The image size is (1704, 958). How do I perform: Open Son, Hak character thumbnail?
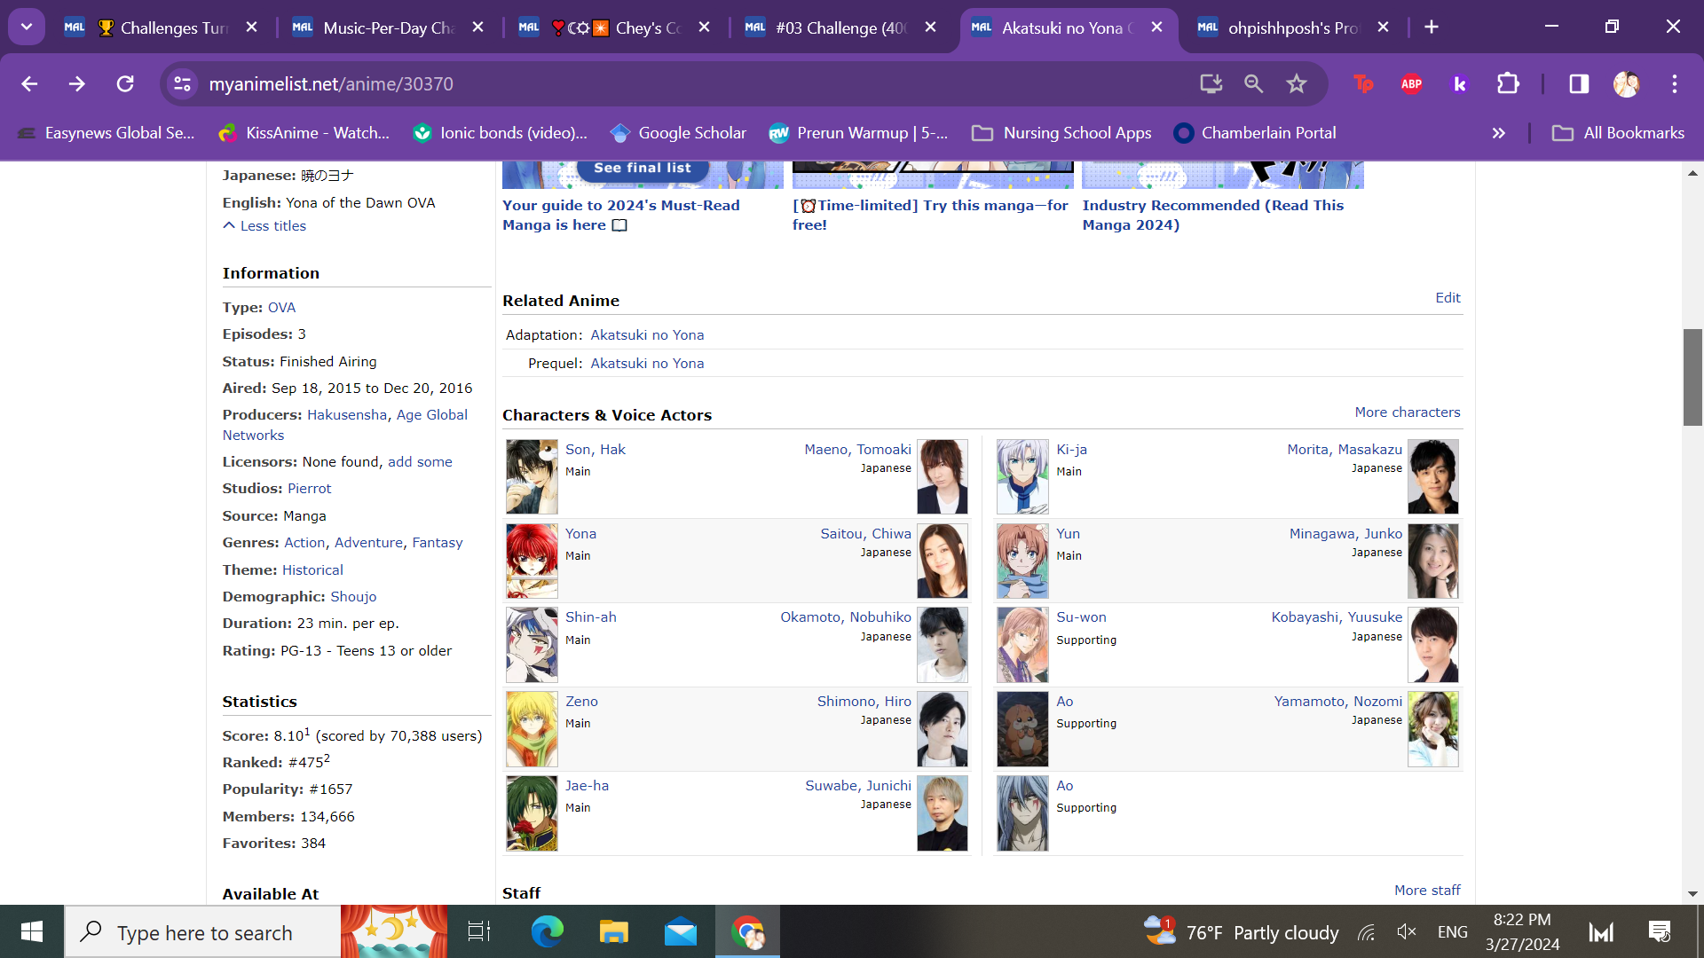(532, 476)
